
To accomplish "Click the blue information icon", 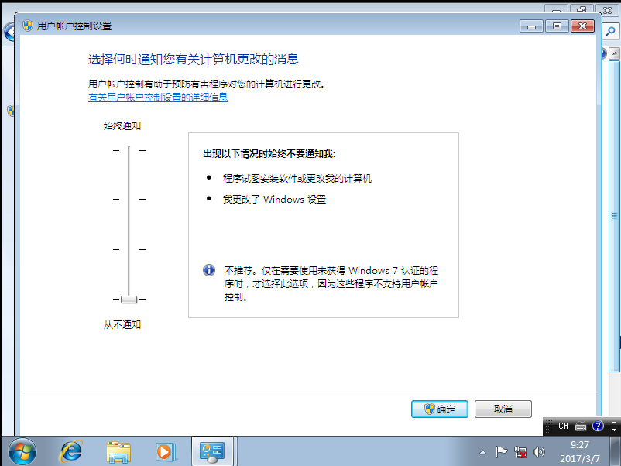I will coord(209,270).
